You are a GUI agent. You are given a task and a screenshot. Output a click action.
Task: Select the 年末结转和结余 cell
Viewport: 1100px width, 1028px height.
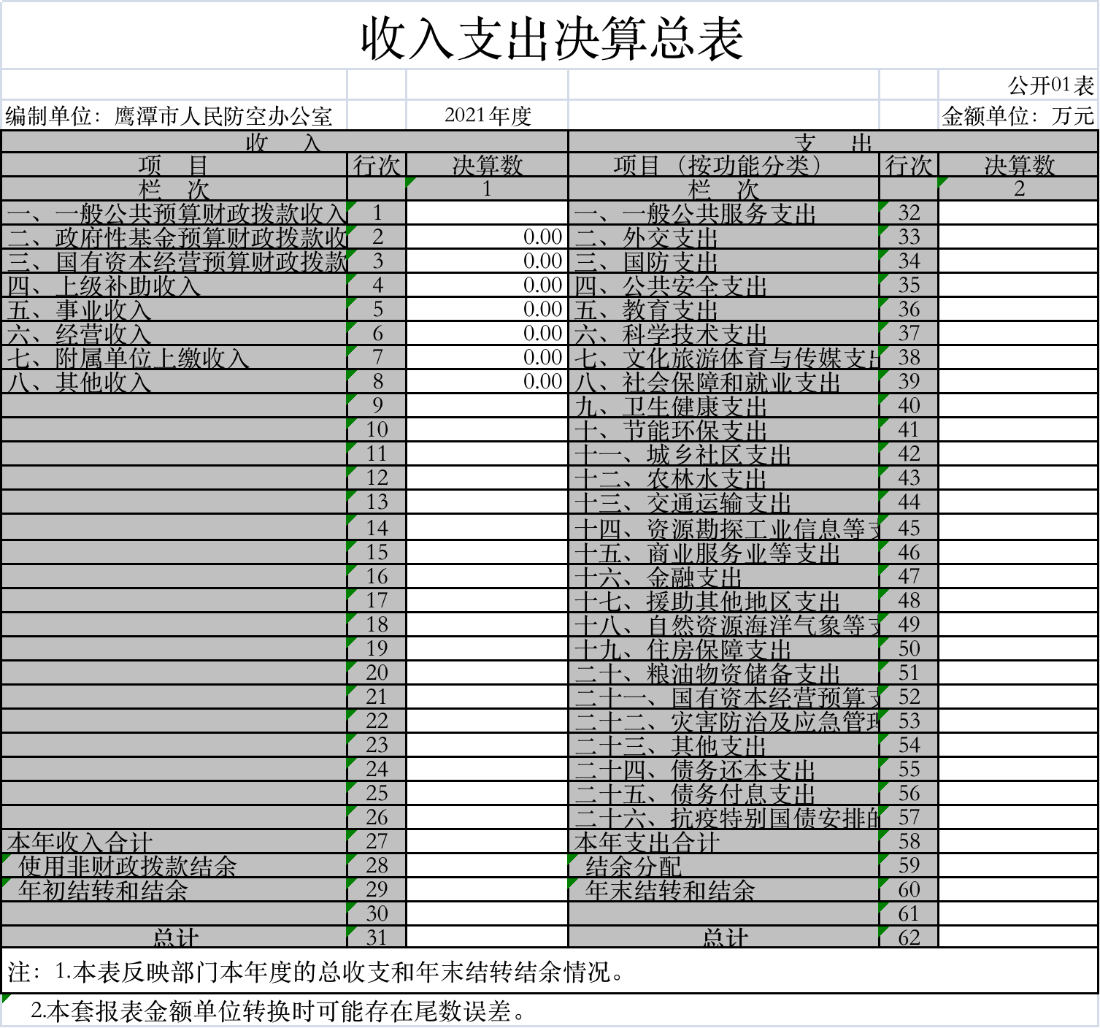(x=724, y=889)
